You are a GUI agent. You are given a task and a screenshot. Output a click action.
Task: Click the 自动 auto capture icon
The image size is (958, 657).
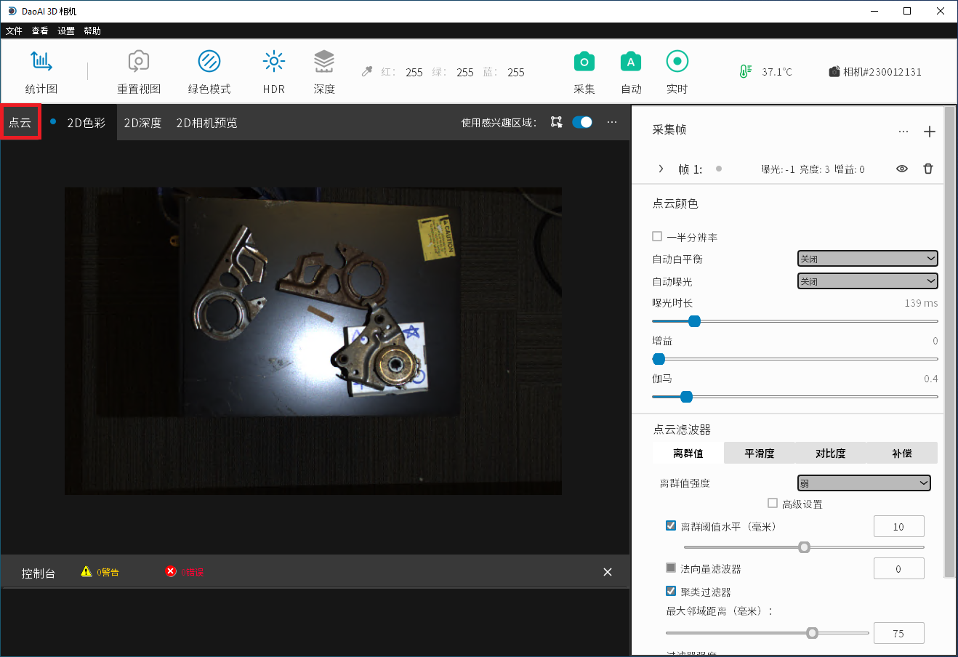click(631, 62)
